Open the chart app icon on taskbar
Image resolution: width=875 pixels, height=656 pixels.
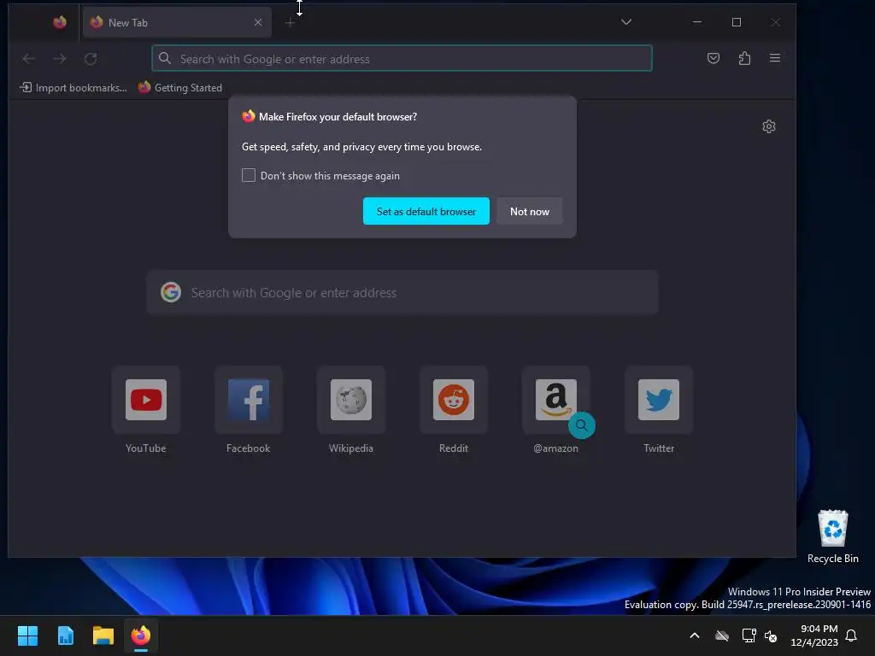tap(65, 635)
